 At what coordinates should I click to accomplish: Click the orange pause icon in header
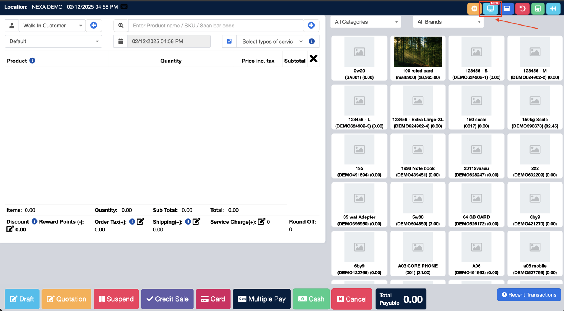474,9
